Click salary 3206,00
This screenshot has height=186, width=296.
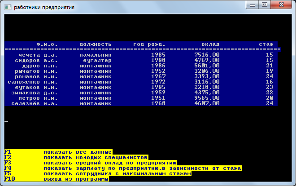[207, 71]
